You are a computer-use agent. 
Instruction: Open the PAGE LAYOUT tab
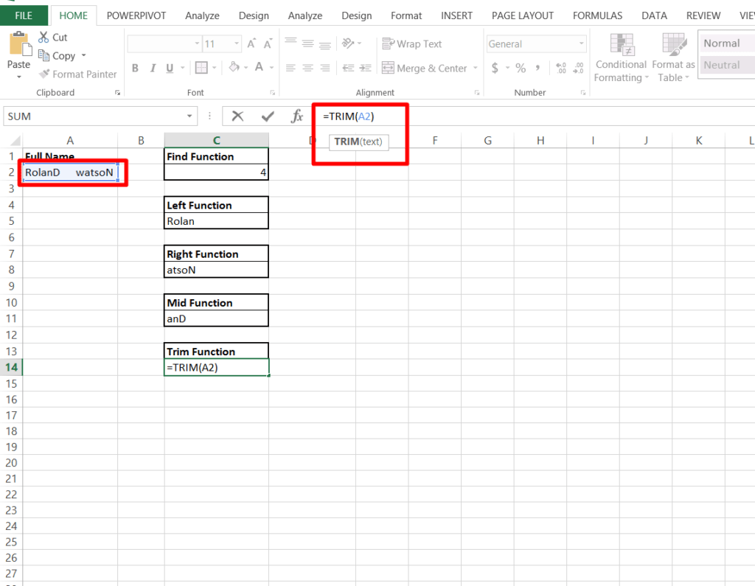tap(522, 15)
